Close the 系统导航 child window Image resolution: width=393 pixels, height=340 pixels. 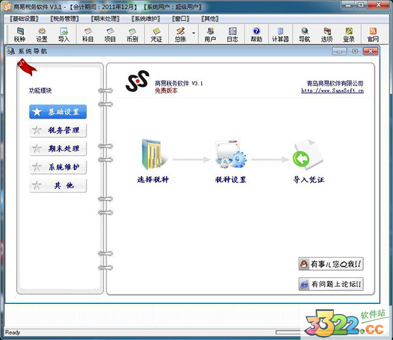(371, 51)
